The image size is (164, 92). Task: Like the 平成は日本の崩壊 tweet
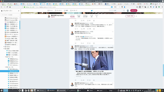(88, 29)
